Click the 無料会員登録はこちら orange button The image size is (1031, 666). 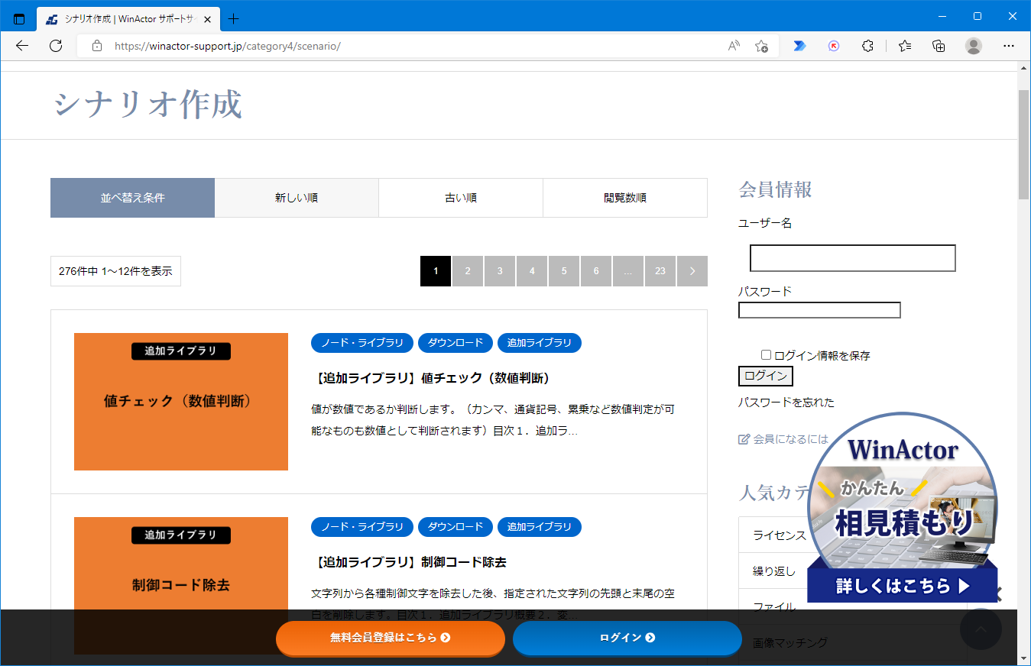point(391,639)
